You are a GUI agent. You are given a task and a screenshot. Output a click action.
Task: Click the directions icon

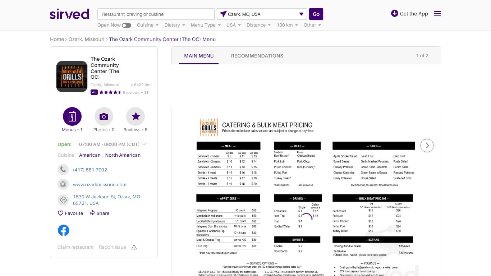[x=63, y=200]
